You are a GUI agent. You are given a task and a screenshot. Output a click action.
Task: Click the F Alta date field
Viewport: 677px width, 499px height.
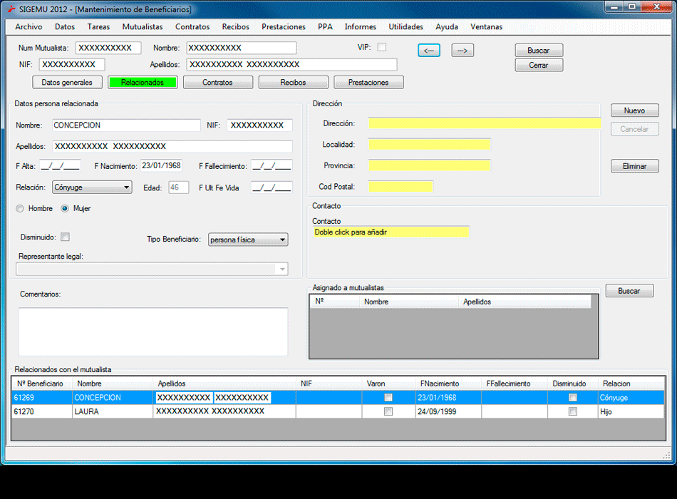60,166
